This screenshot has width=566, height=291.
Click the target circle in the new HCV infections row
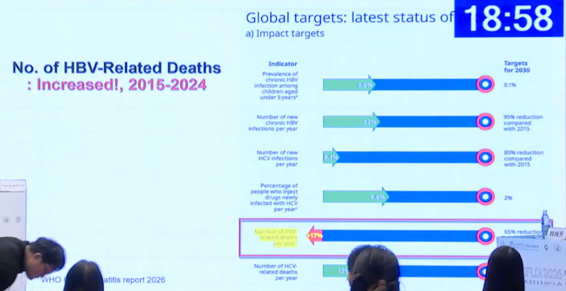click(x=485, y=158)
